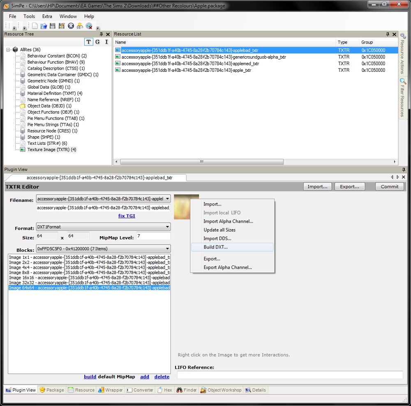Open the Filter Resources side panel
The height and width of the screenshot is (406, 411).
click(x=403, y=98)
